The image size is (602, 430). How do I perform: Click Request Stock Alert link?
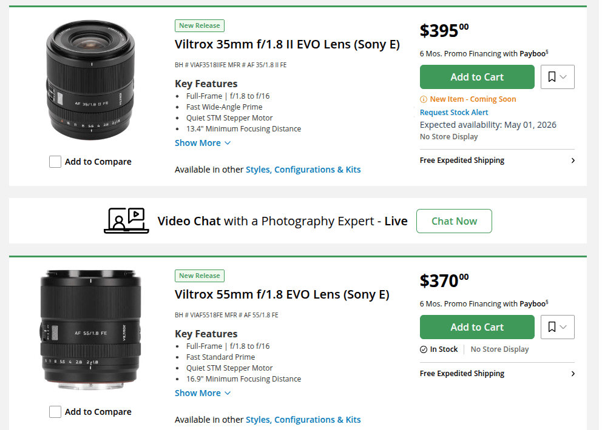click(x=454, y=112)
